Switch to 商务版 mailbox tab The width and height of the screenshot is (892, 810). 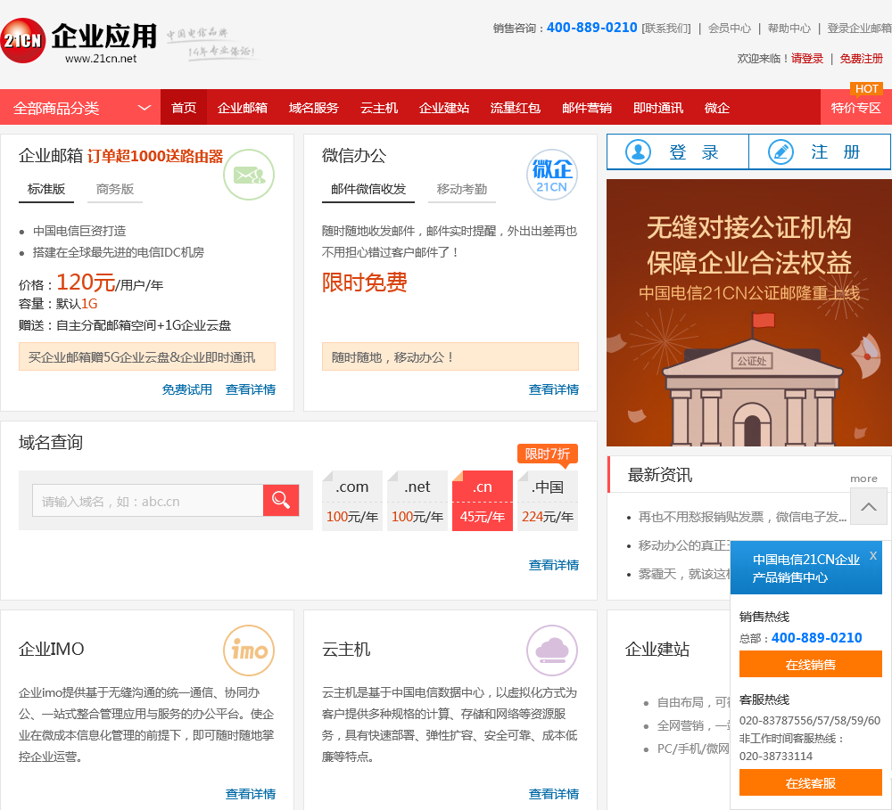(x=115, y=189)
